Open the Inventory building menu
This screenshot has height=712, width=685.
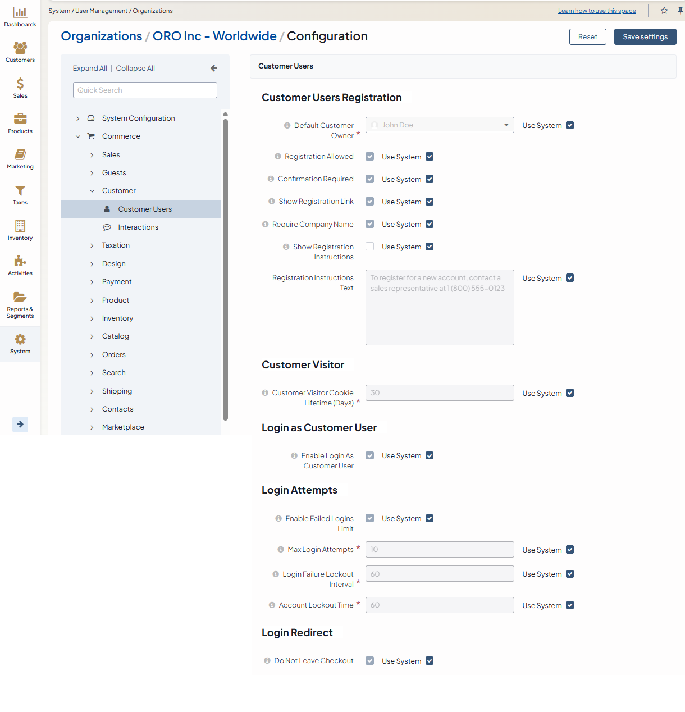(x=20, y=230)
